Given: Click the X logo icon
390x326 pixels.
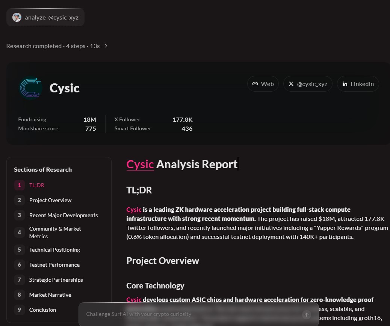Looking at the screenshot, I should click(x=291, y=84).
